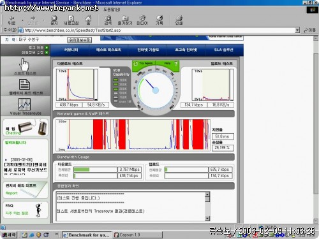The image size is (319, 239).
Task: Click the results text box scroll up arrow
Action: [x=207, y=194]
